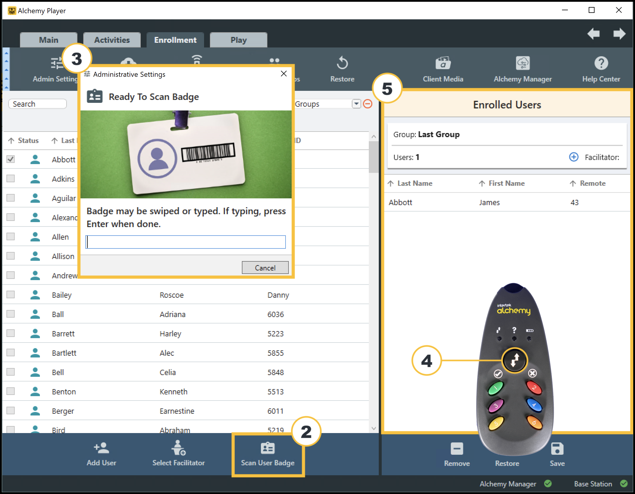Select the Enrollment tab
The width and height of the screenshot is (635, 494).
175,40
